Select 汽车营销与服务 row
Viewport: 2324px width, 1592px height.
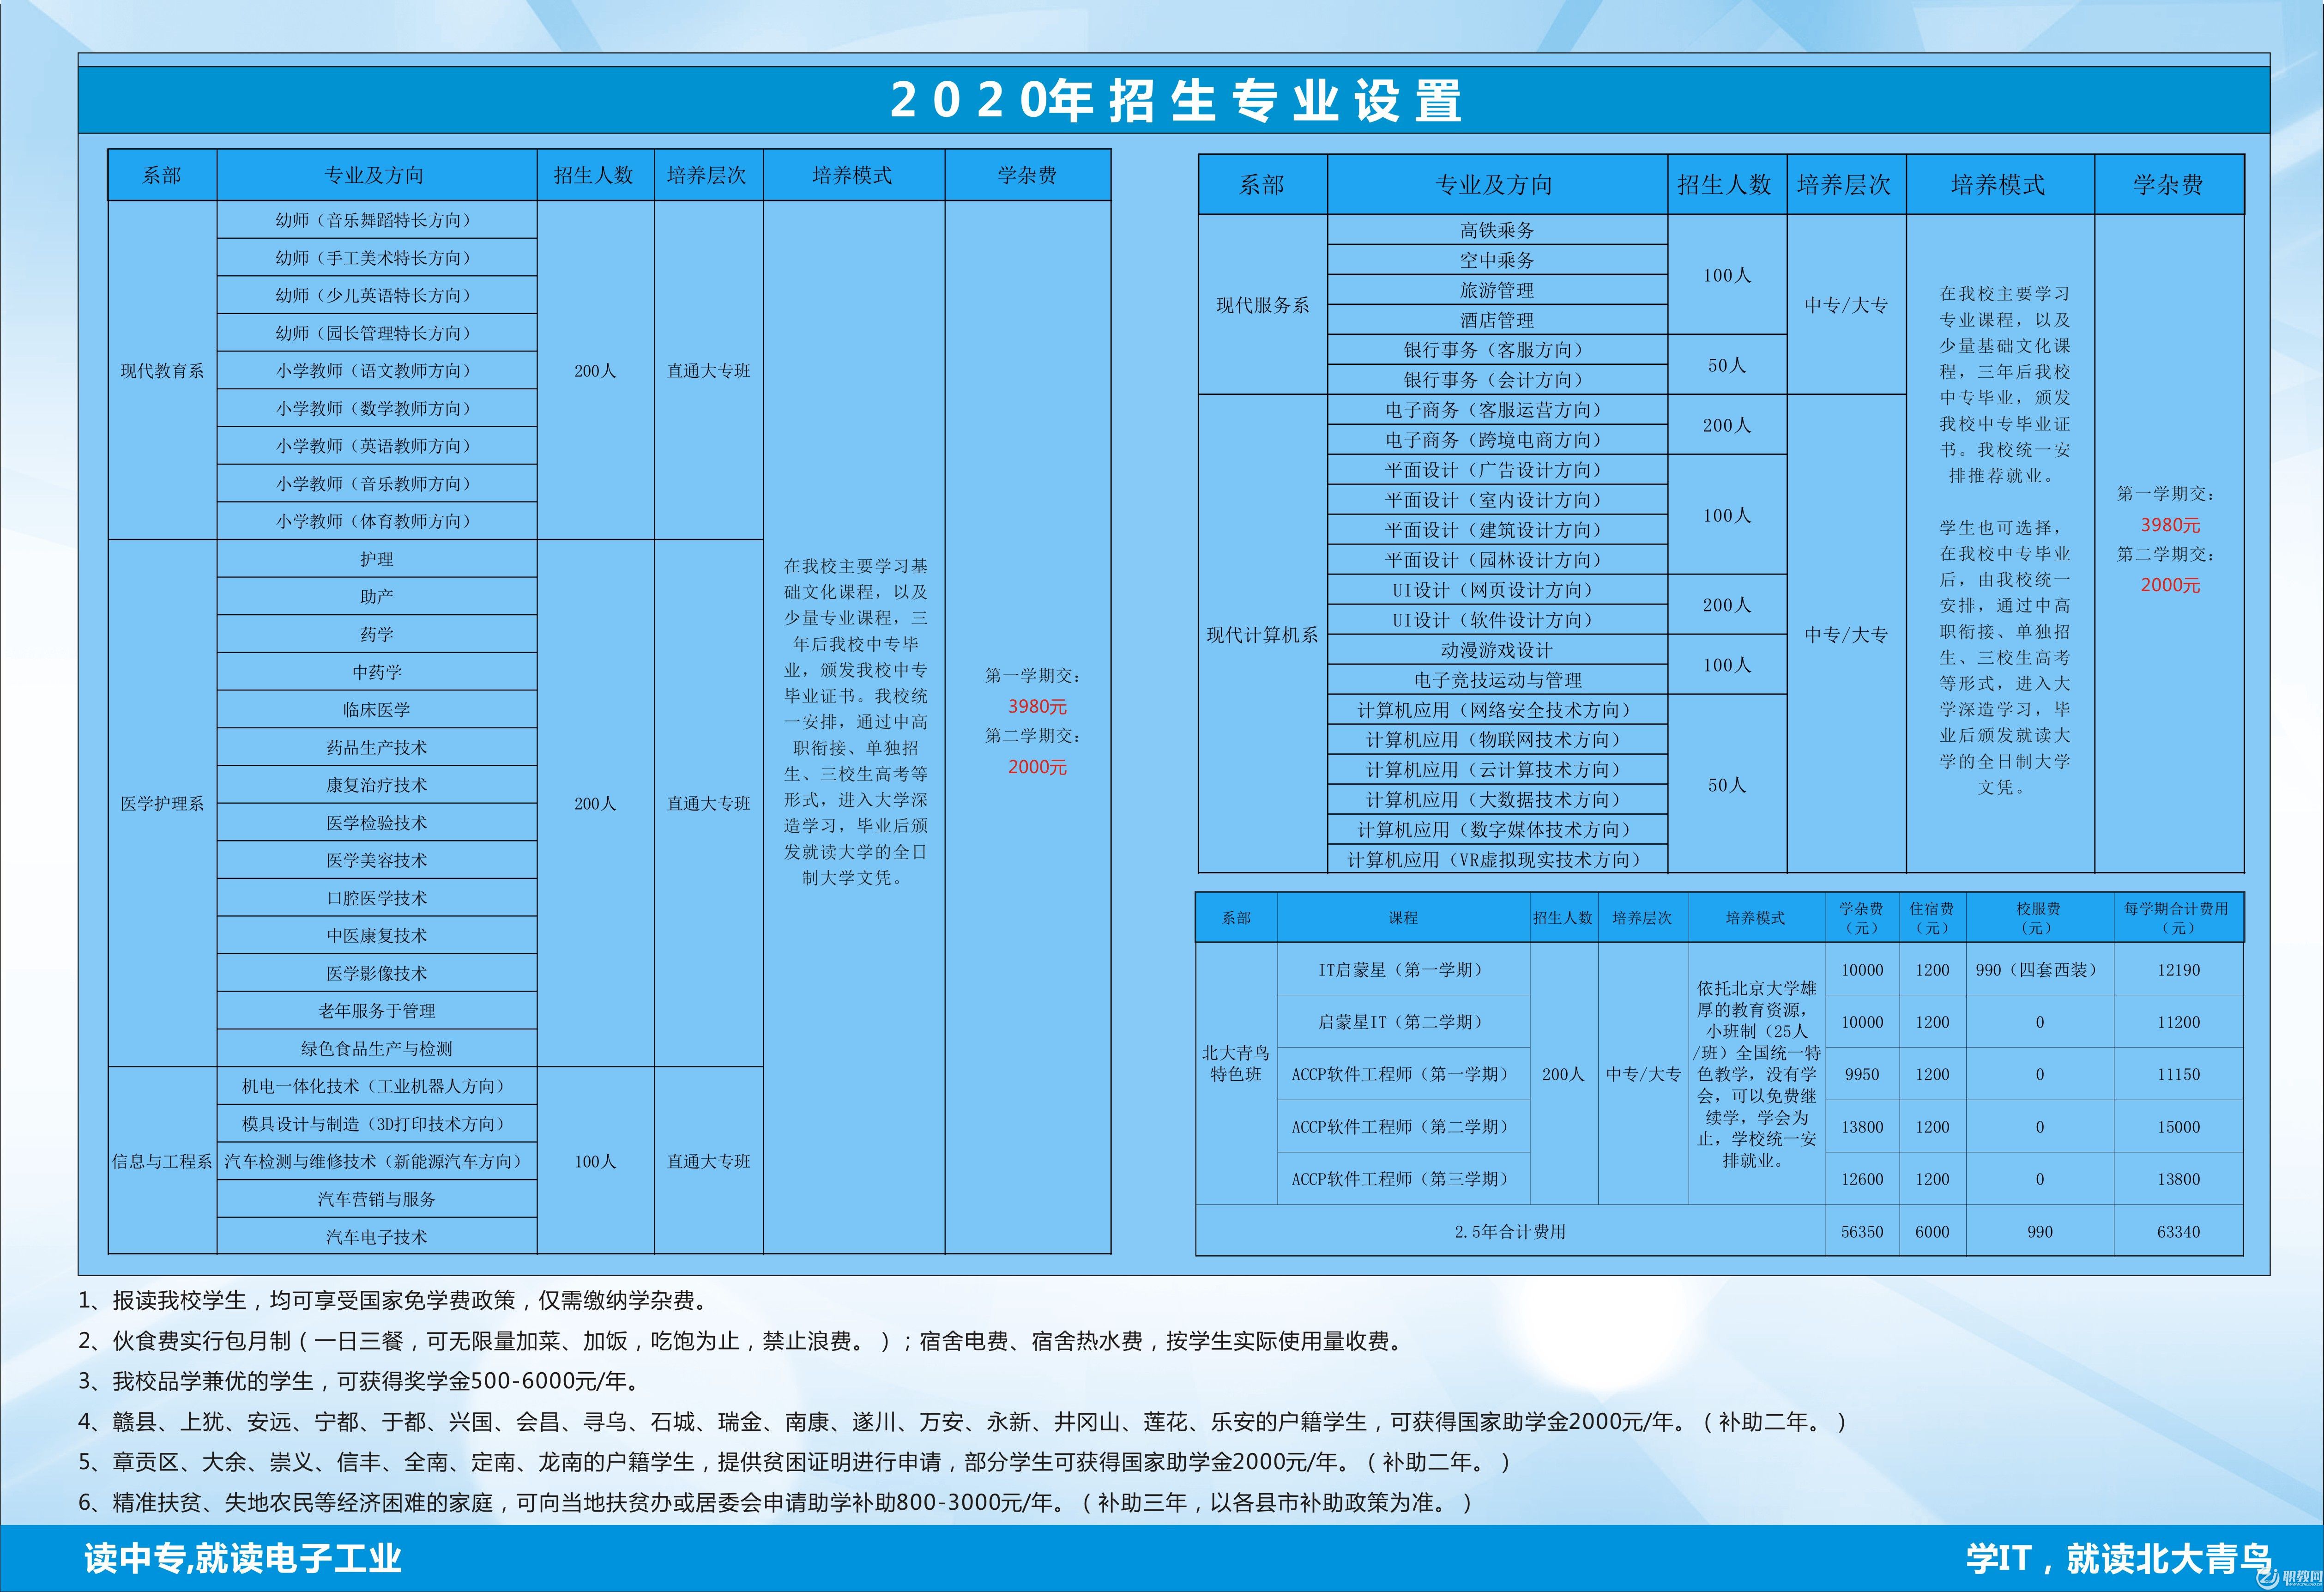click(377, 1199)
